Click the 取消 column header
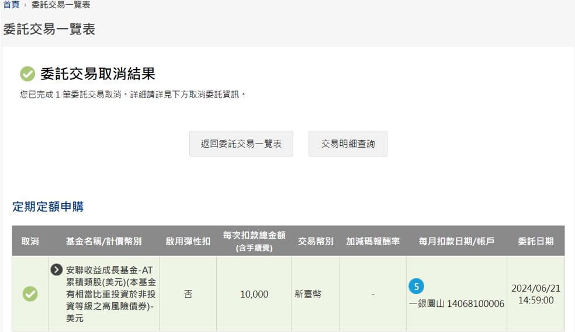Viewport: 575px width, 332px height. 30,241
